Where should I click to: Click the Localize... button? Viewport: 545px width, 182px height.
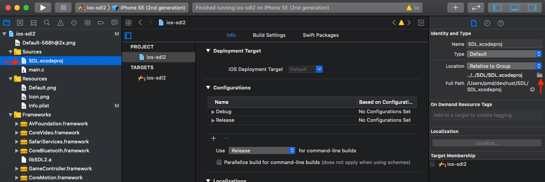click(486, 143)
